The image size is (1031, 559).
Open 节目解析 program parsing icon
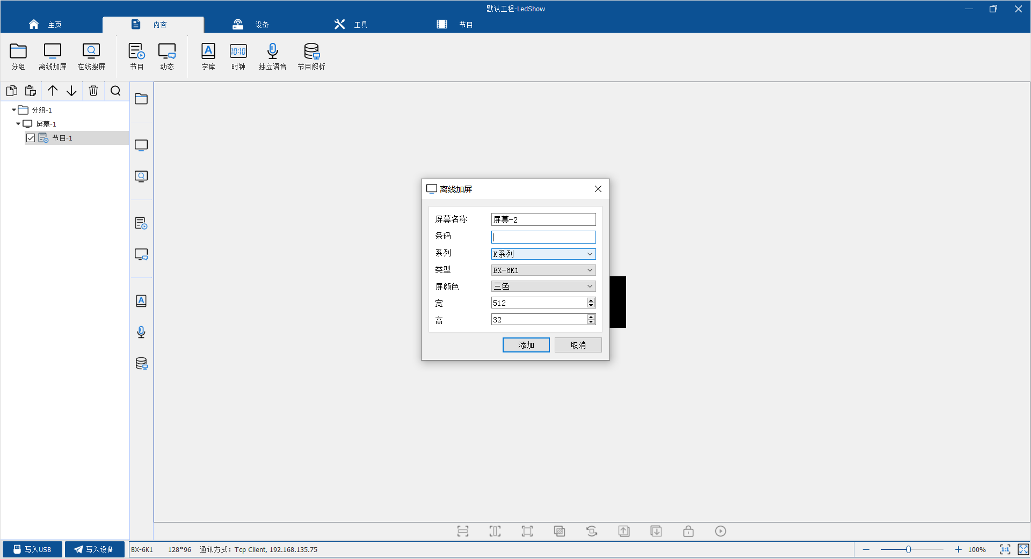(x=311, y=56)
